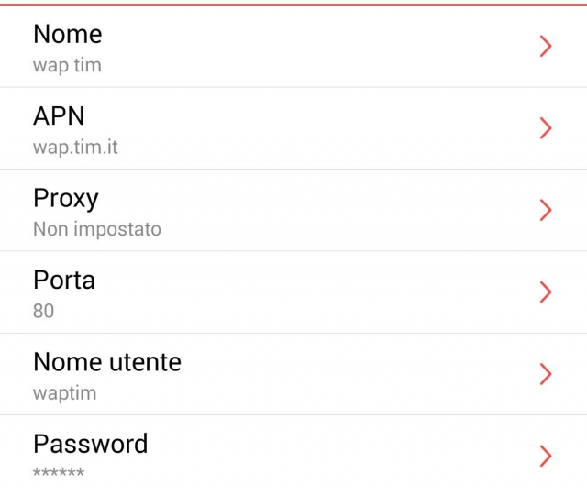Tap the red chevron beside Nome
587x495 pixels.
click(x=546, y=47)
